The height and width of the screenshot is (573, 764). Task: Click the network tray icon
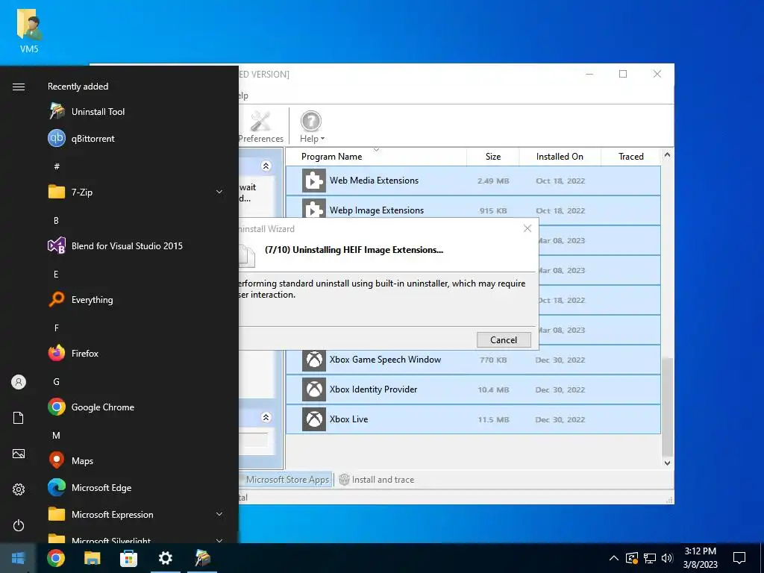point(650,558)
